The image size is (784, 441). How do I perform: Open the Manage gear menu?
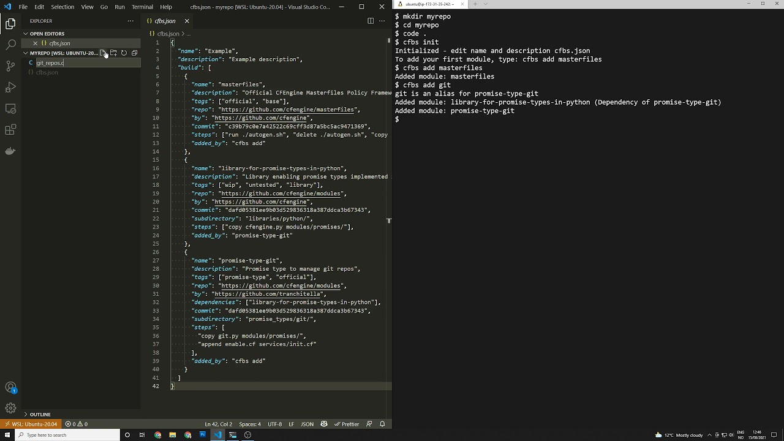point(10,408)
